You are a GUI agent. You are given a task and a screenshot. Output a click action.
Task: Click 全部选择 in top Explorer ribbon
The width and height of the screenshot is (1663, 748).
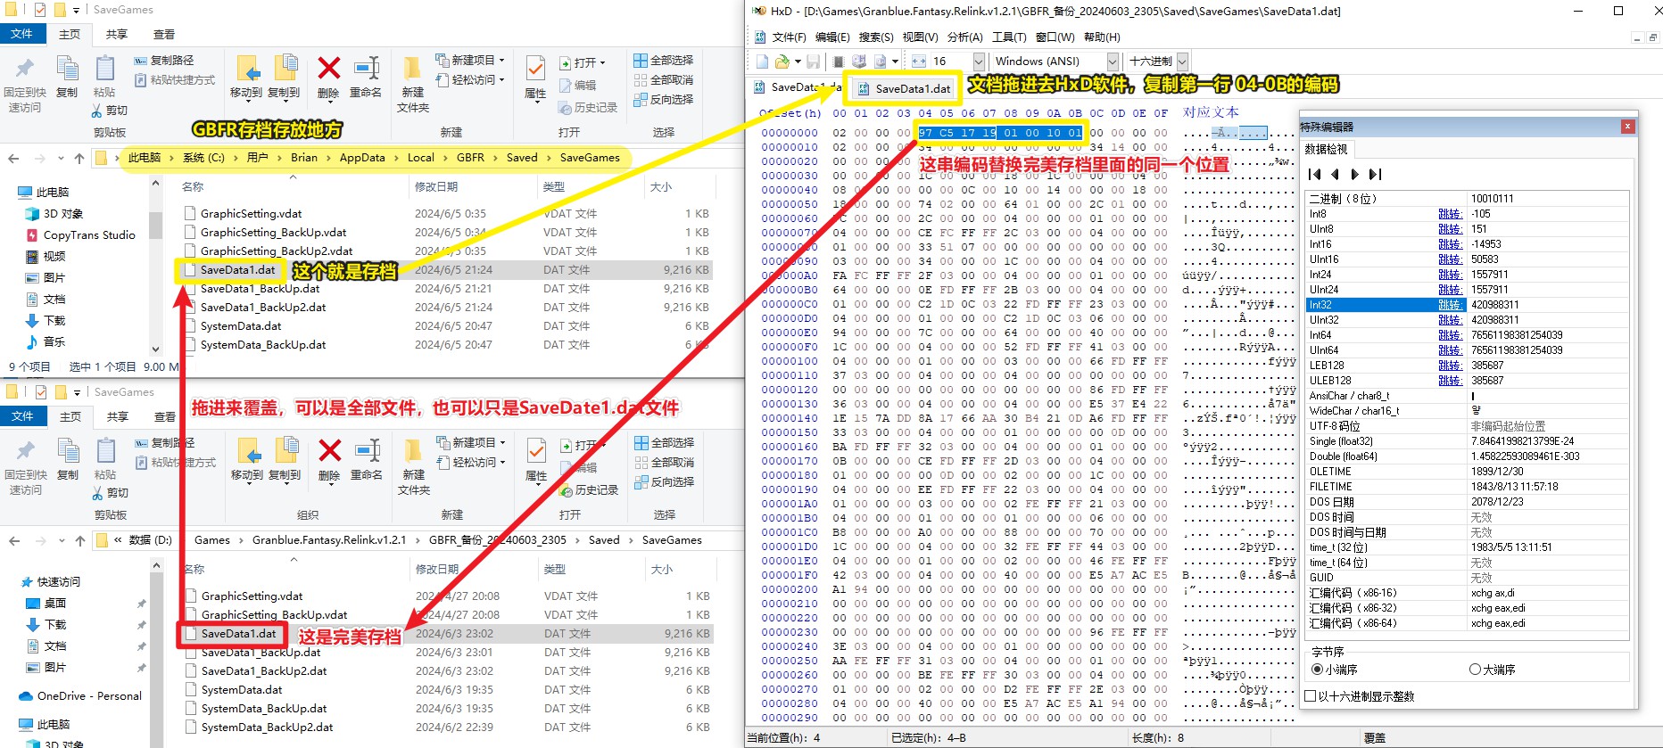(x=664, y=60)
